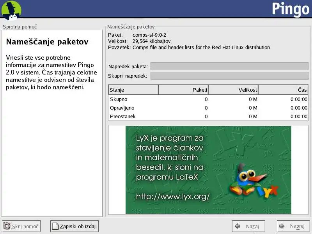The height and width of the screenshot is (234, 312).
Task: Click the left arrow icon on Nazaj
Action: (x=237, y=226)
